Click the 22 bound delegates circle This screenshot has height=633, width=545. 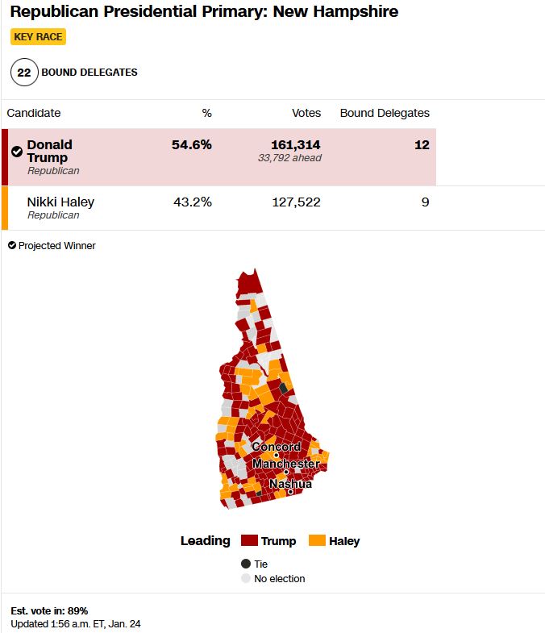[24, 73]
